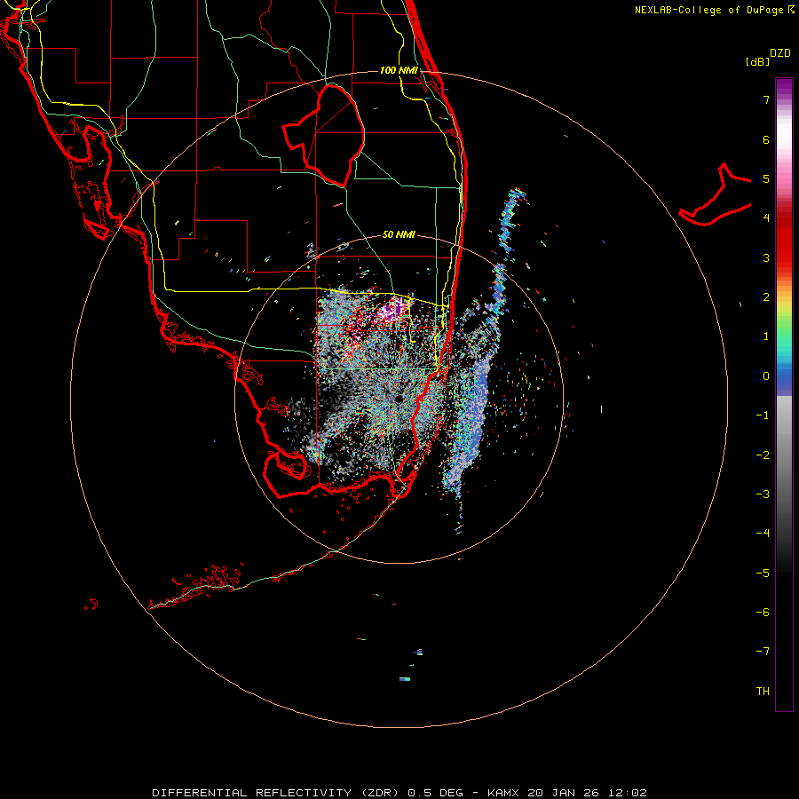Click the -6 value on color scale
The image size is (799, 799).
pyautogui.click(x=763, y=612)
